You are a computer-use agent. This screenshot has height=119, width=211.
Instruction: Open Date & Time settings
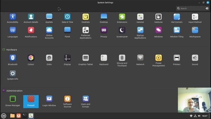pyautogui.click(x=67, y=19)
